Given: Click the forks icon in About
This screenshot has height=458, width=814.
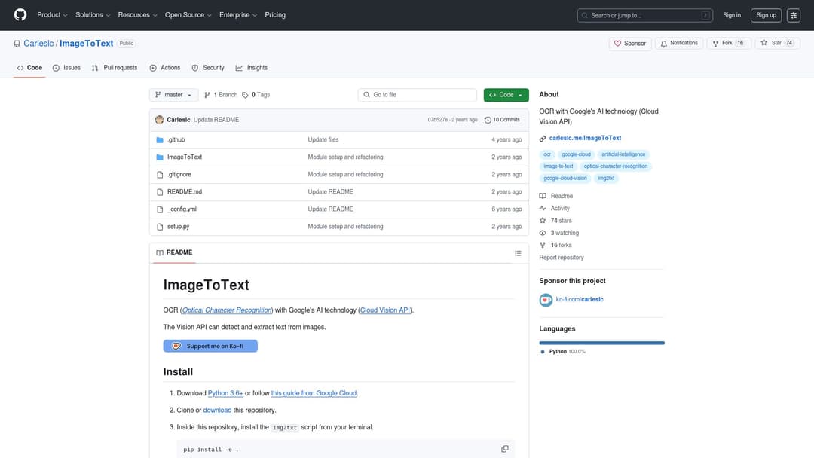Looking at the screenshot, I should click(x=543, y=246).
